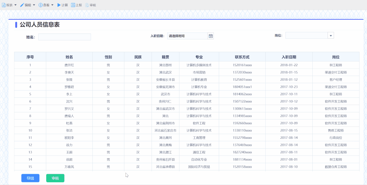Click the 上报 save icon
The width and height of the screenshot is (367, 185).
[73, 5]
